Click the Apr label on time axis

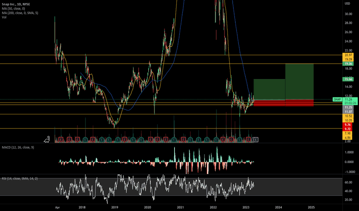pyautogui.click(x=57, y=207)
